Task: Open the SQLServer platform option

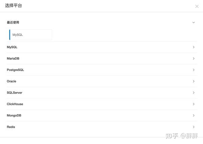Action: point(15,93)
